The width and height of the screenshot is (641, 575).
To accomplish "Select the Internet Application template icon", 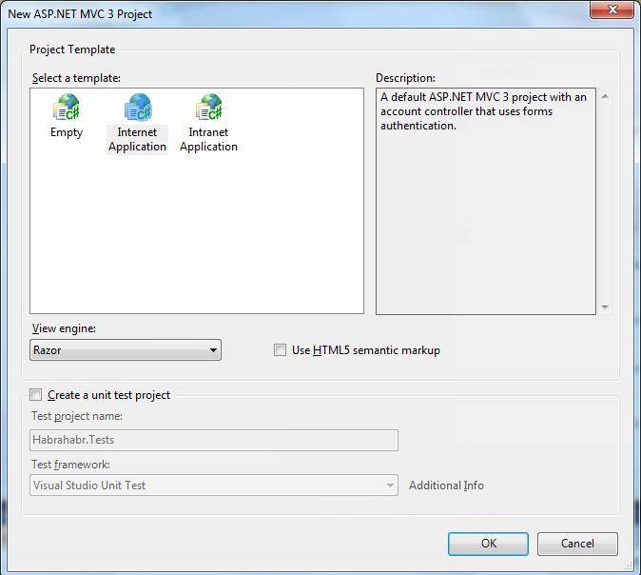I will 137,108.
